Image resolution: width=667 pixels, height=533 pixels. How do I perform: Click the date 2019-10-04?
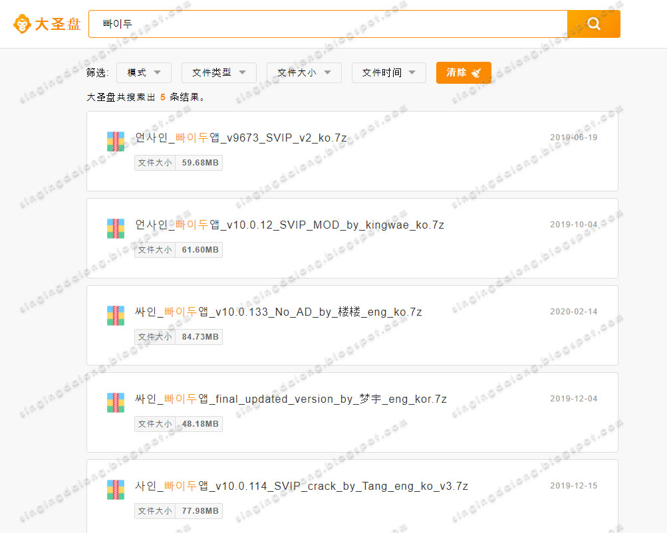coord(573,225)
